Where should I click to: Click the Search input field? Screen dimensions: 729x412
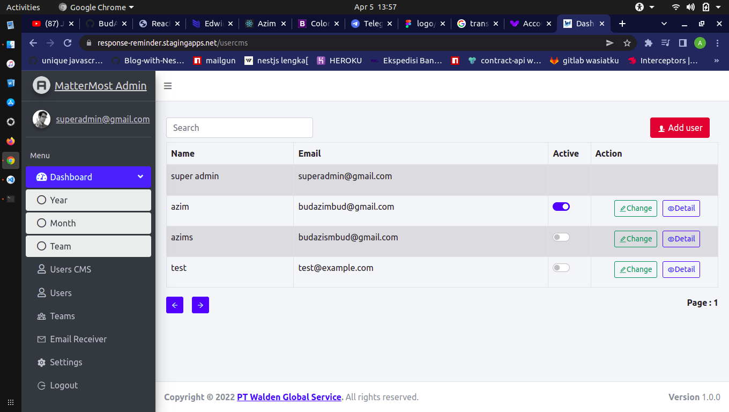click(240, 128)
